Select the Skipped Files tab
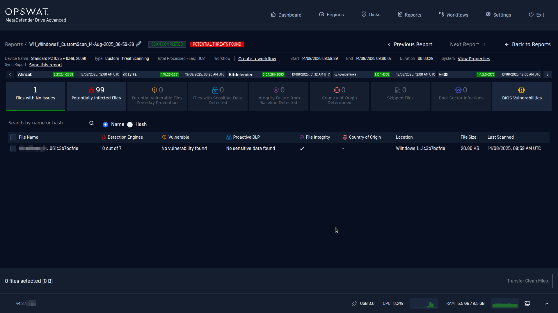558x313 pixels. 400,96
